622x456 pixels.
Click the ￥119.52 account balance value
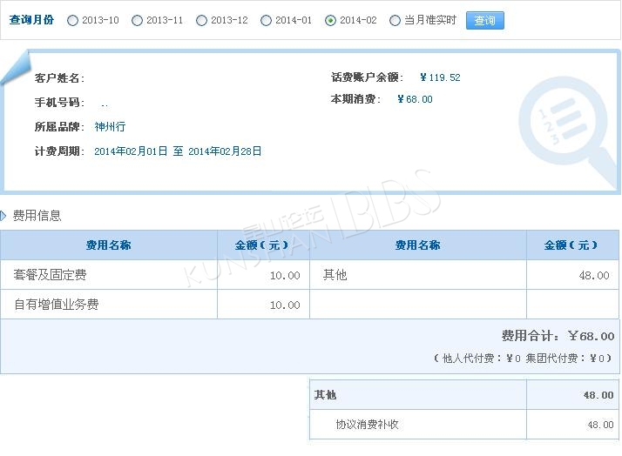[x=439, y=77]
